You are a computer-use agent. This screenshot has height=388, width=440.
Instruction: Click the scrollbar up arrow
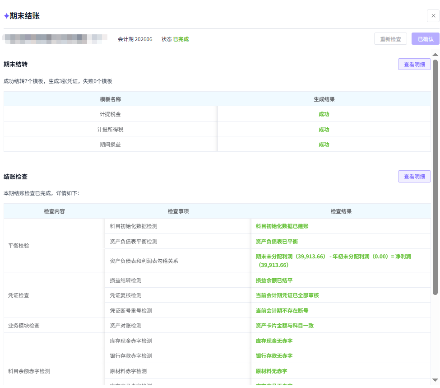pos(435,55)
